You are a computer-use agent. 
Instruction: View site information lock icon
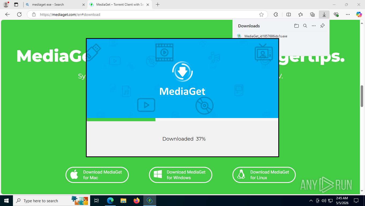pos(34,14)
